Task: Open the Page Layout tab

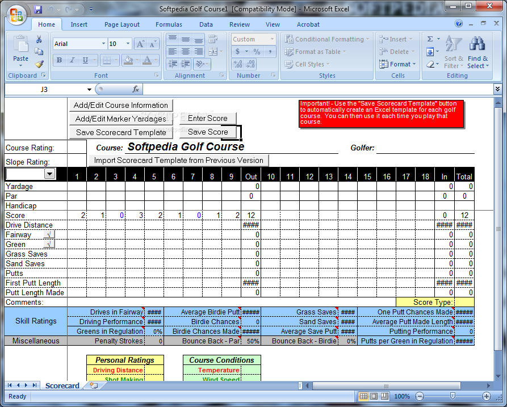Action: [x=122, y=24]
